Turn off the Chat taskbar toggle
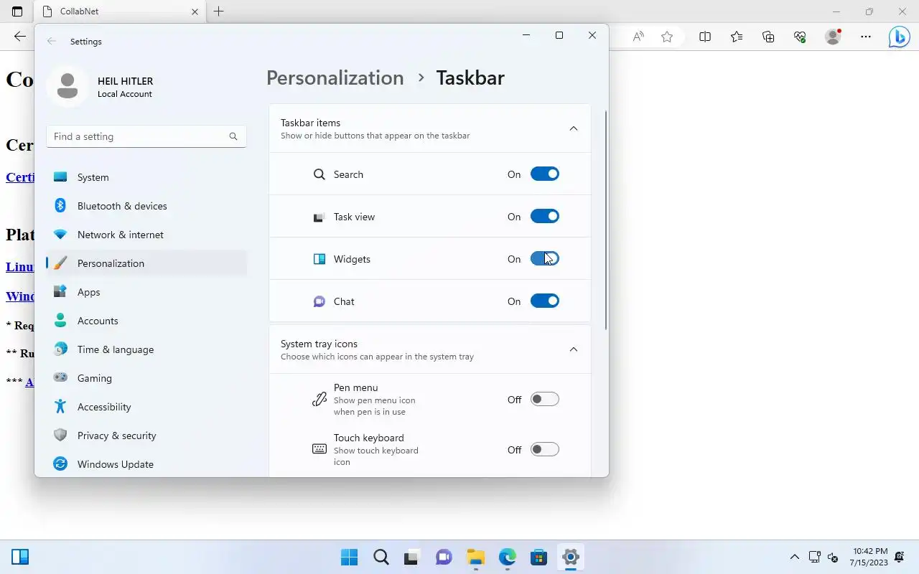Screen dimensions: 919x574 point(544,301)
